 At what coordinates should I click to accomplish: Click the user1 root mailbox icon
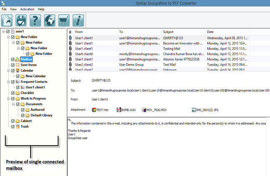tap(13, 31)
